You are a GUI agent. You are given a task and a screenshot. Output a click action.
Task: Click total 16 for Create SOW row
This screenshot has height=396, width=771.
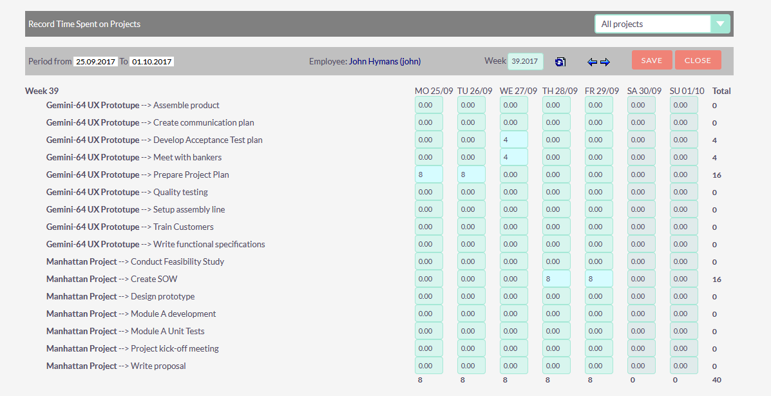point(717,279)
